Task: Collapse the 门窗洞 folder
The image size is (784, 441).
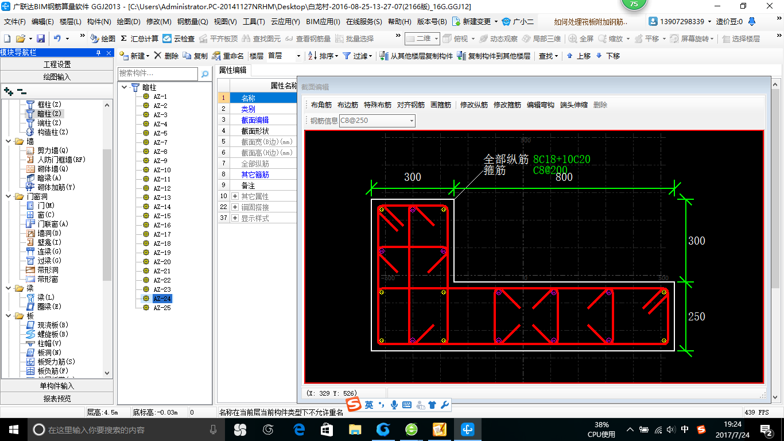Action: click(x=8, y=196)
